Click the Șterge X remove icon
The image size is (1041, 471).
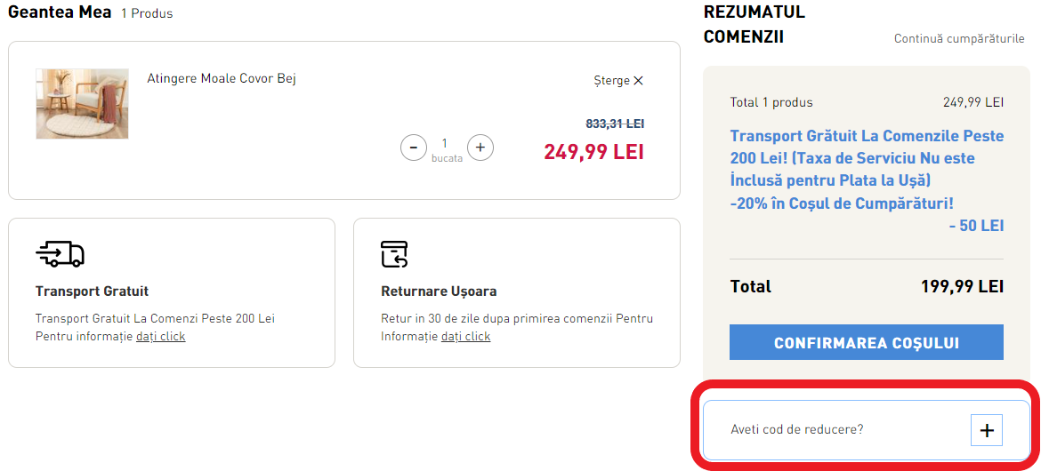click(x=638, y=81)
